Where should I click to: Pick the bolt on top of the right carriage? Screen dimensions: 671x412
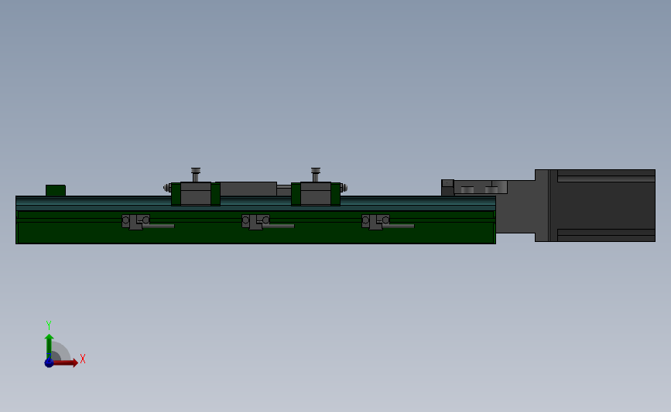coord(316,175)
